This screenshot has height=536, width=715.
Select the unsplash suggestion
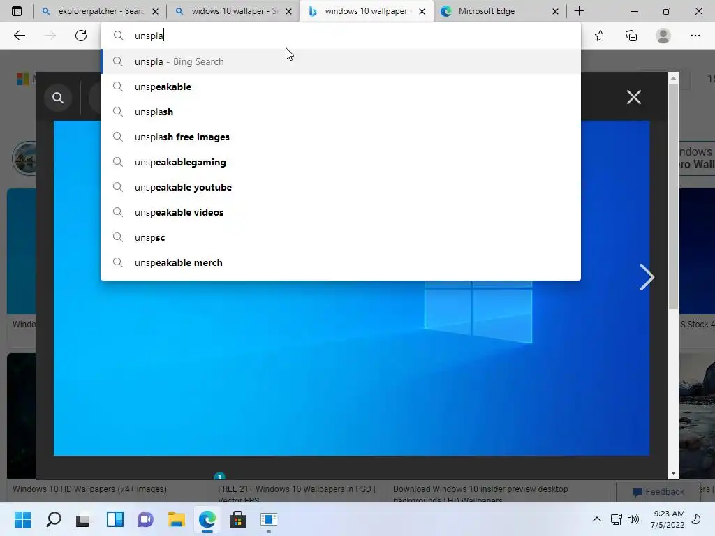pos(341,112)
